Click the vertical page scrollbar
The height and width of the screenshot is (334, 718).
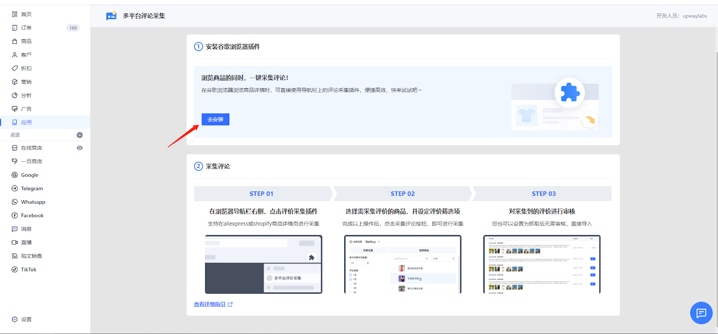tap(716, 179)
